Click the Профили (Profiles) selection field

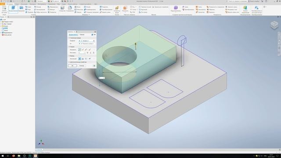coord(86,41)
